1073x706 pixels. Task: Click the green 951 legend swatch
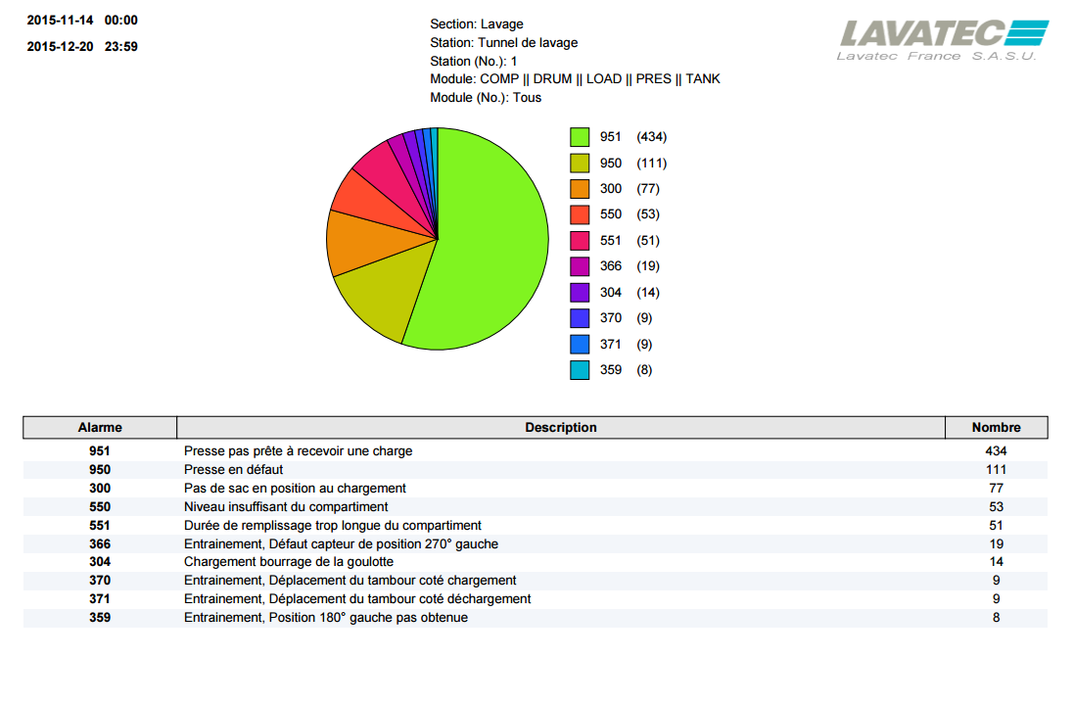click(x=580, y=137)
